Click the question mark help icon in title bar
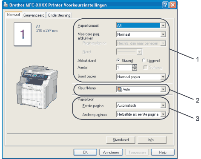The image size is (201, 159). coord(165,5)
